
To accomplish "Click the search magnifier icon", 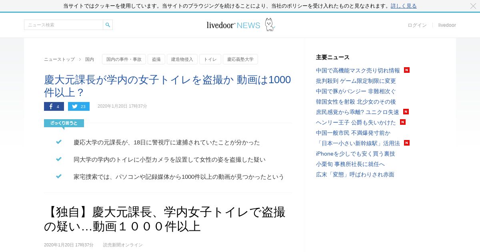I will tap(108, 25).
